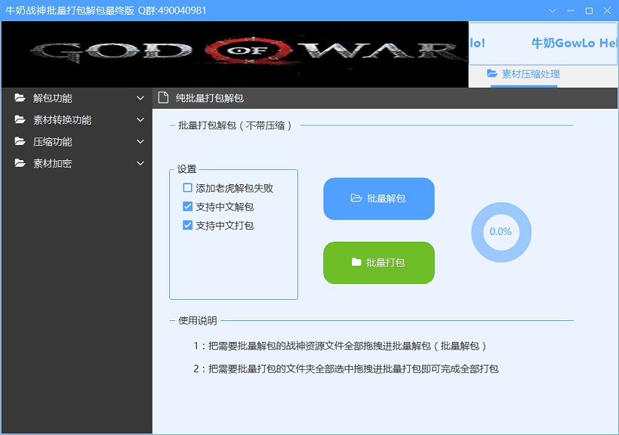The width and height of the screenshot is (619, 435).
Task: Uncheck 支持中文解包 option
Action: (x=187, y=206)
